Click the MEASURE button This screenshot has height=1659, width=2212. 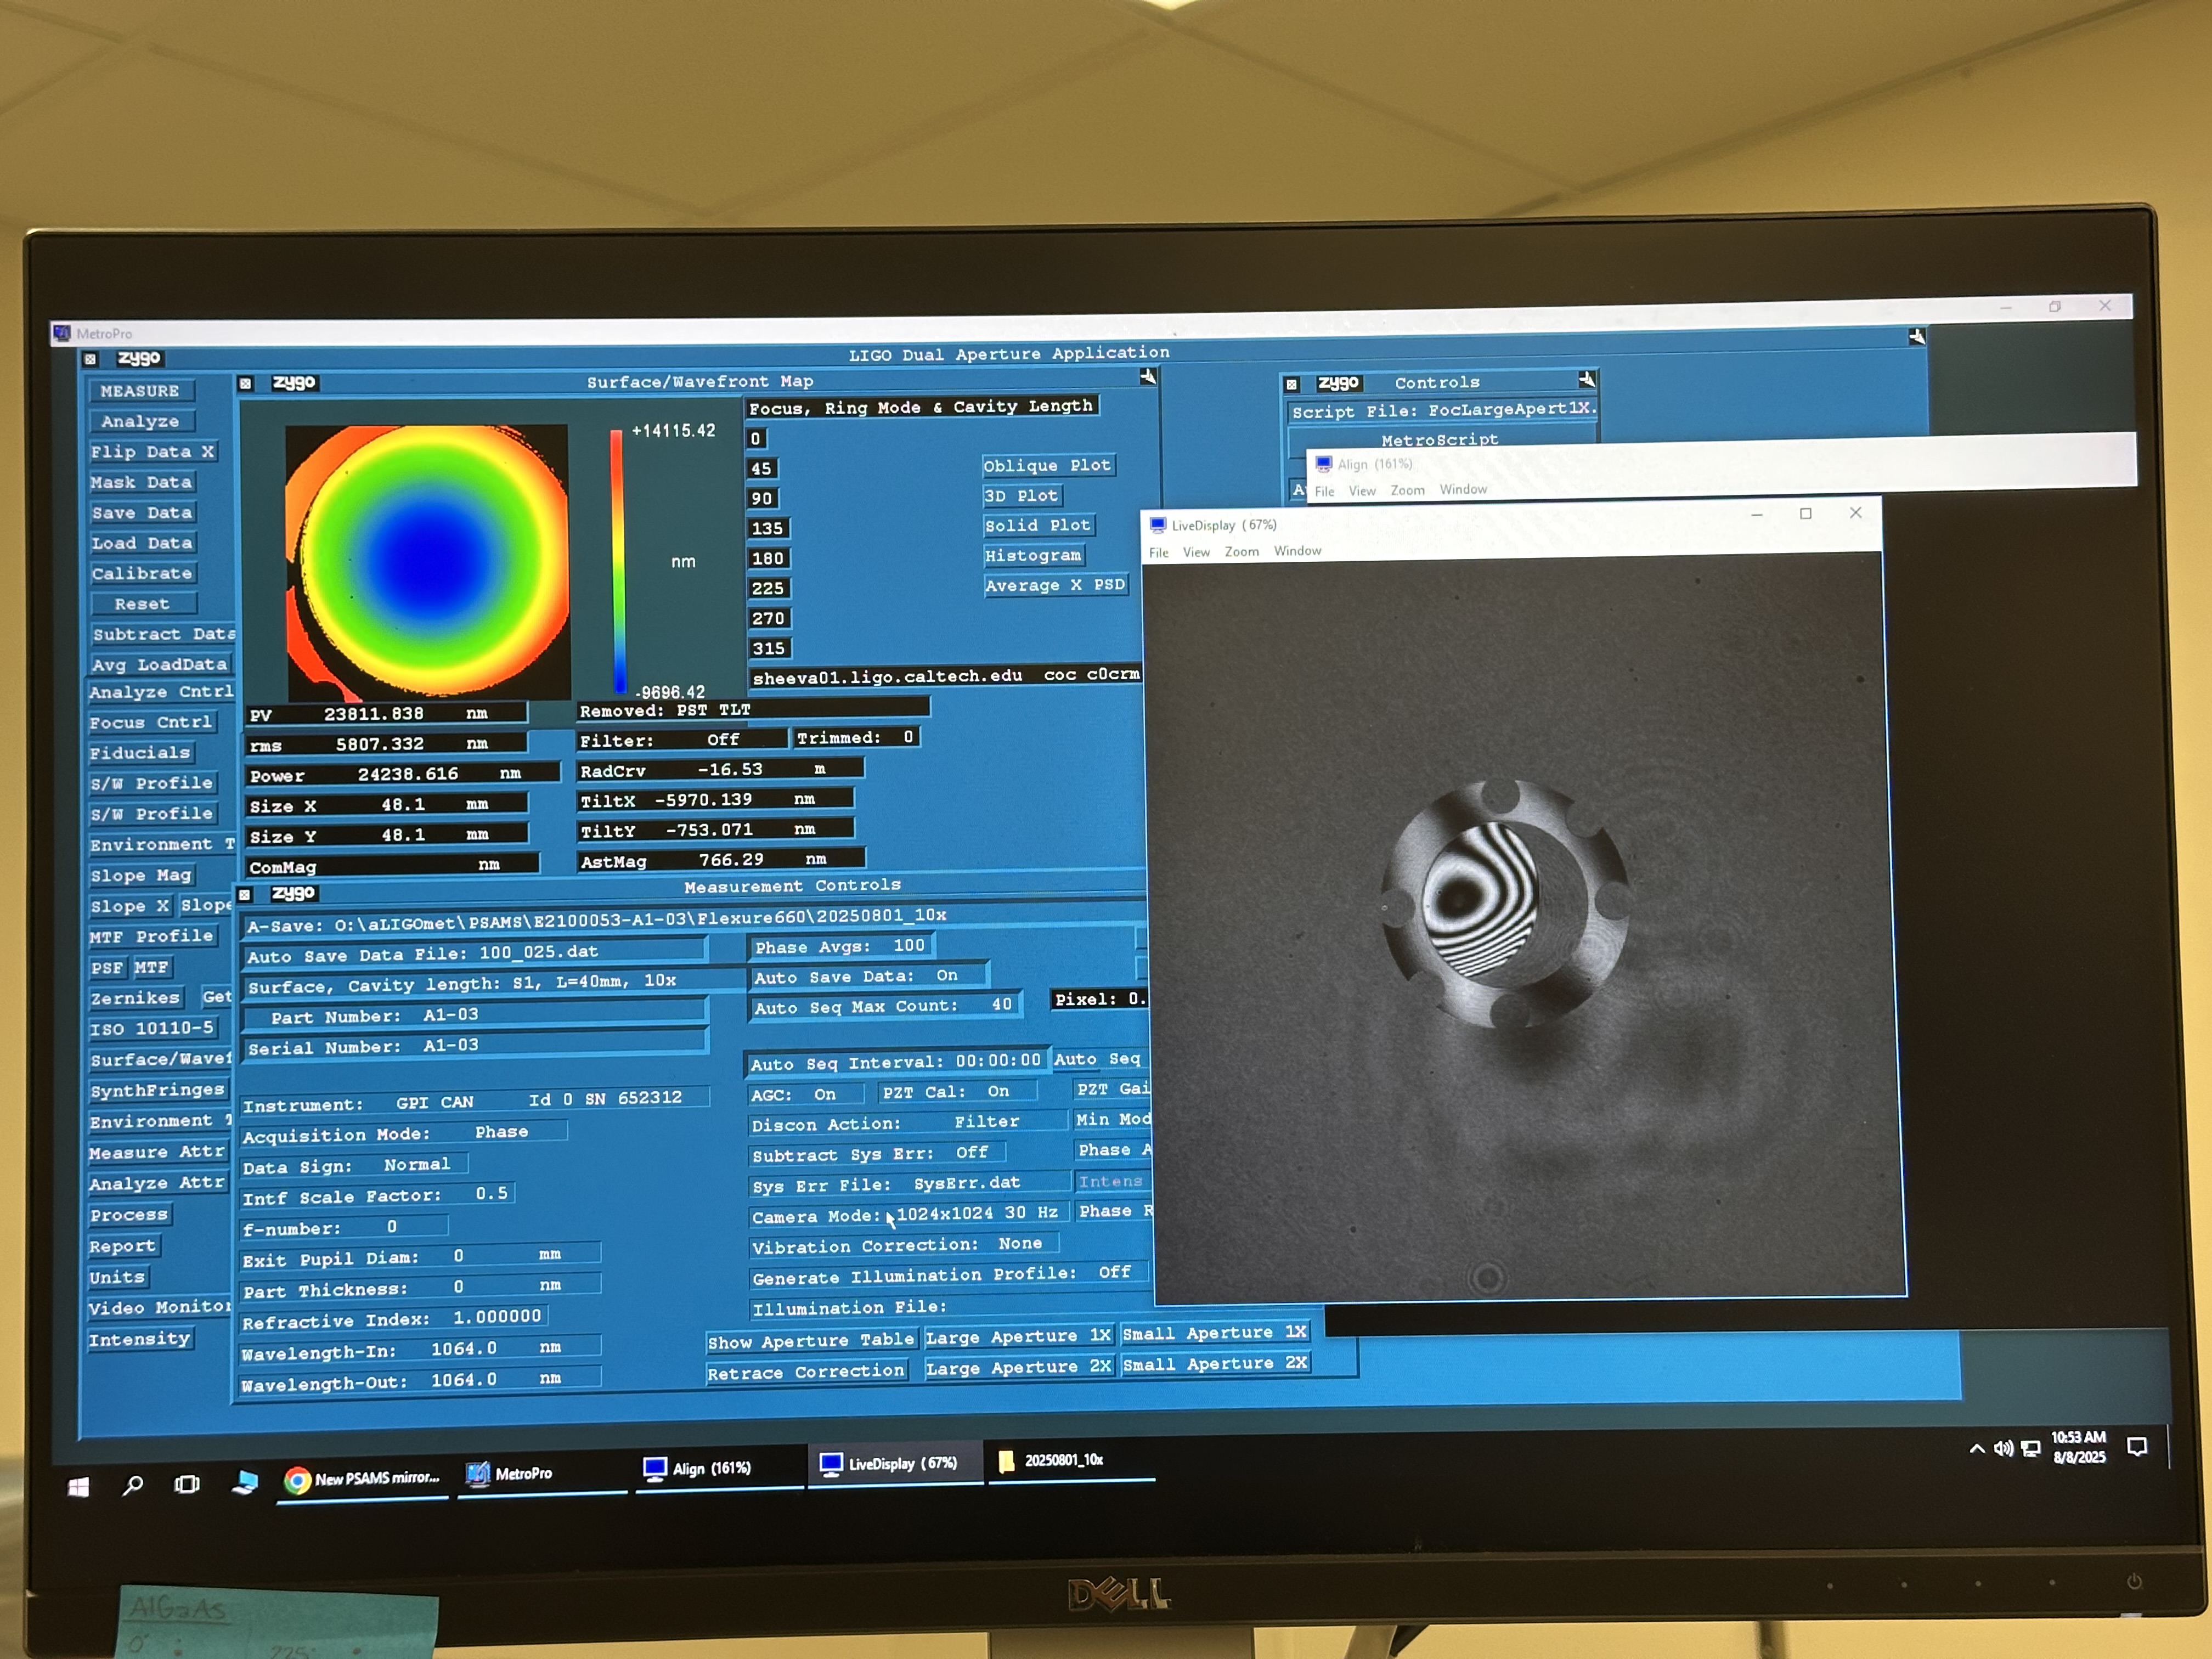tap(140, 391)
